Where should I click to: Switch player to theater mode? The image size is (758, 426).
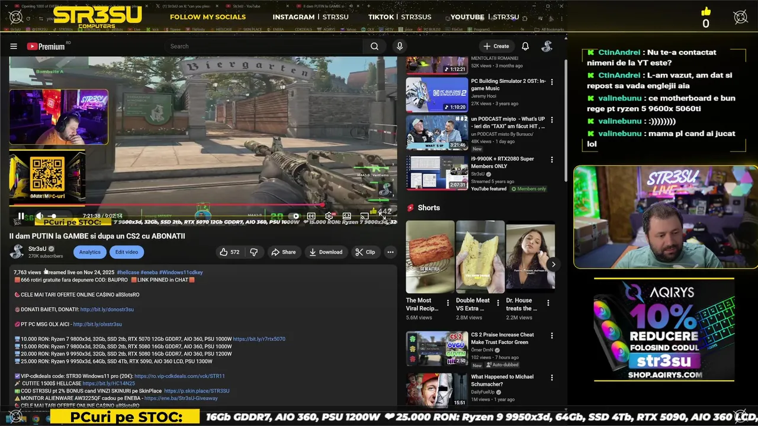click(347, 216)
